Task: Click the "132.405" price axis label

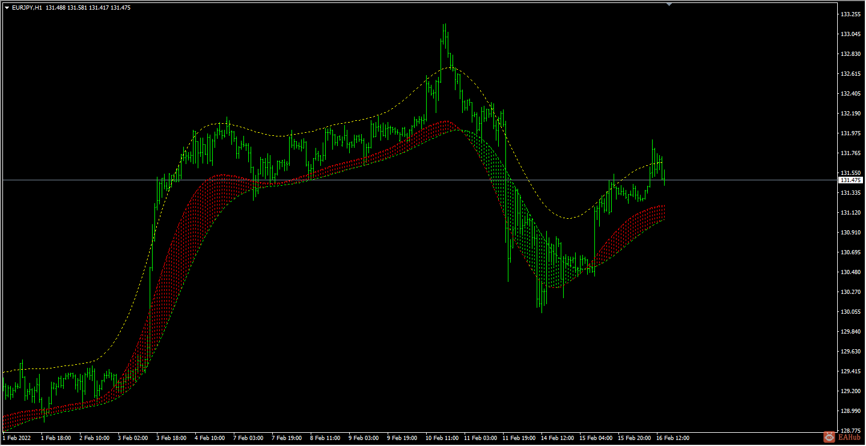Action: tap(851, 94)
